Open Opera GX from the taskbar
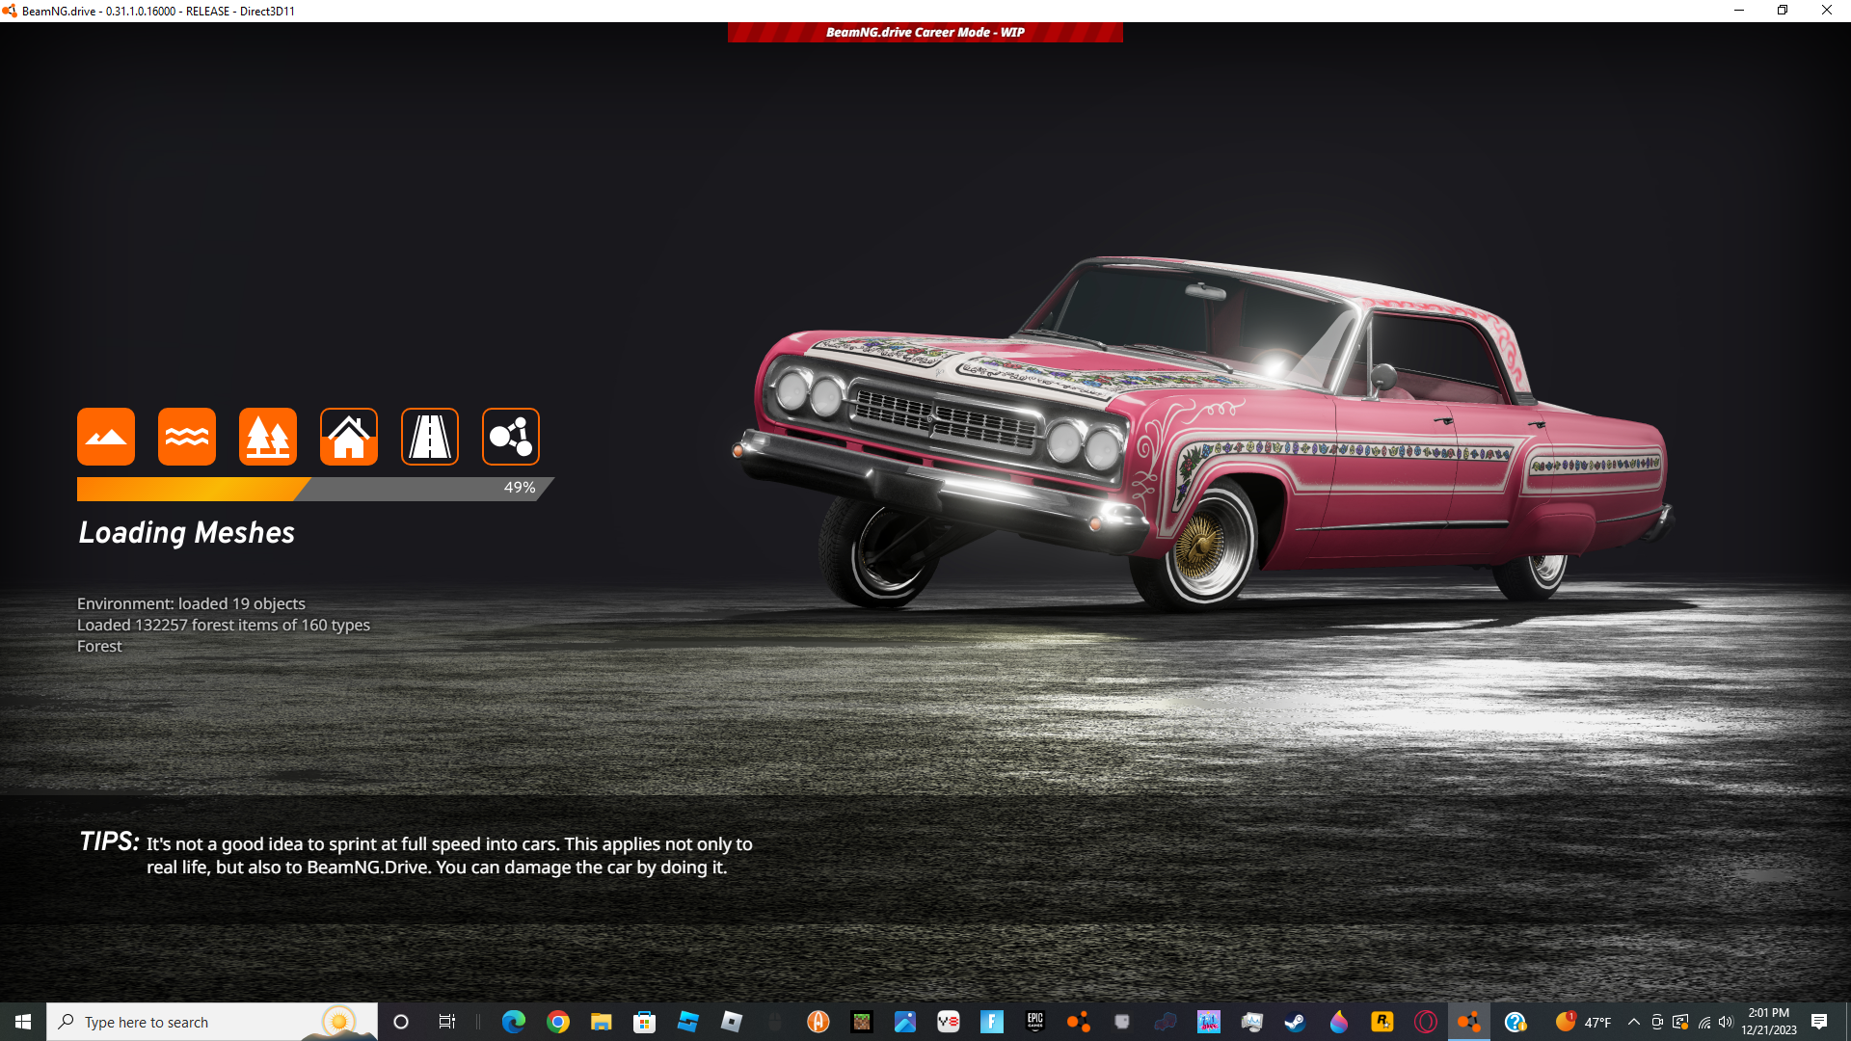The width and height of the screenshot is (1851, 1041). [x=1426, y=1022]
